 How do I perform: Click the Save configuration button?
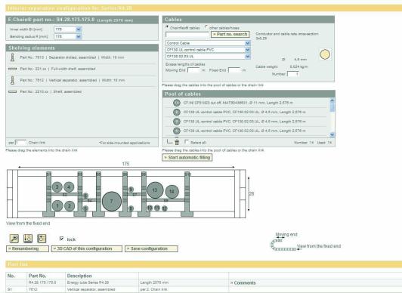[x=151, y=248]
